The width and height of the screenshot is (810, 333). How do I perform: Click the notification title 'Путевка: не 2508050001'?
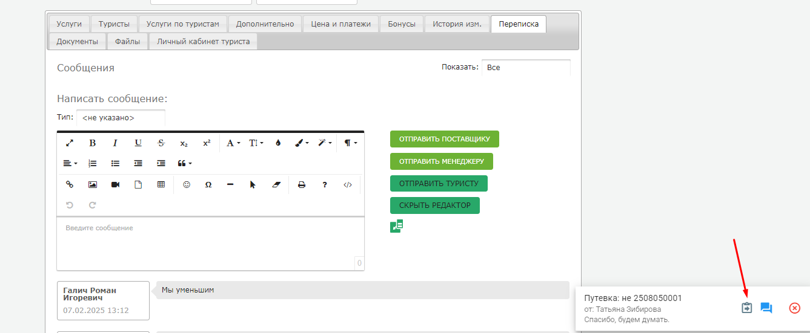(633, 299)
